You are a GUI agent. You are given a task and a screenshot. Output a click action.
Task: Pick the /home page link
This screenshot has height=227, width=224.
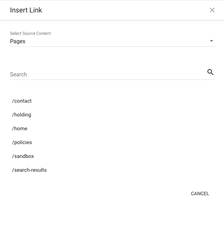click(20, 129)
